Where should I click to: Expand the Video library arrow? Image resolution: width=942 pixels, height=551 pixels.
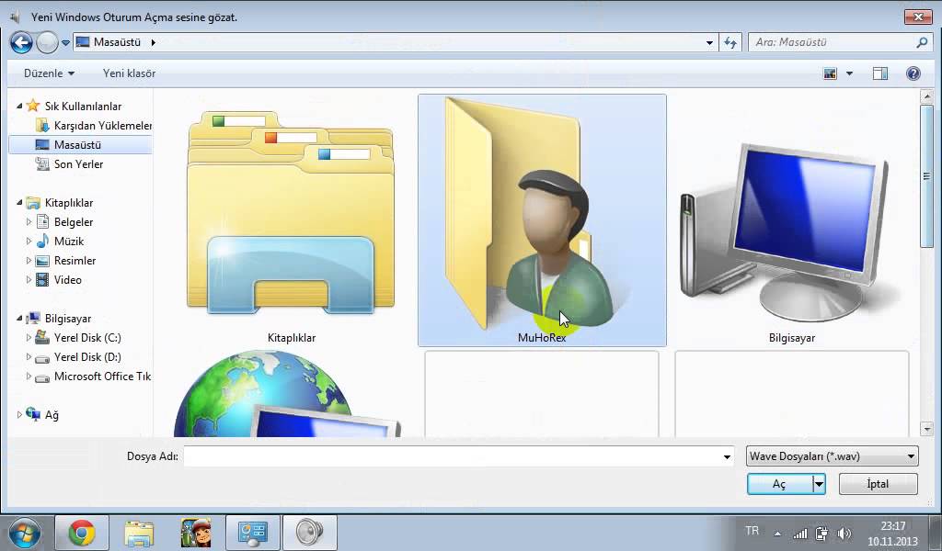point(29,279)
